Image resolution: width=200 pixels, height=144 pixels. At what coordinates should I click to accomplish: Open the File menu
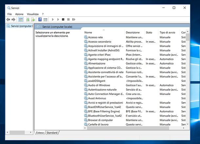10,14
